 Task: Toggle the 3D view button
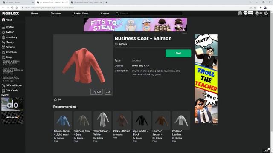108,92
